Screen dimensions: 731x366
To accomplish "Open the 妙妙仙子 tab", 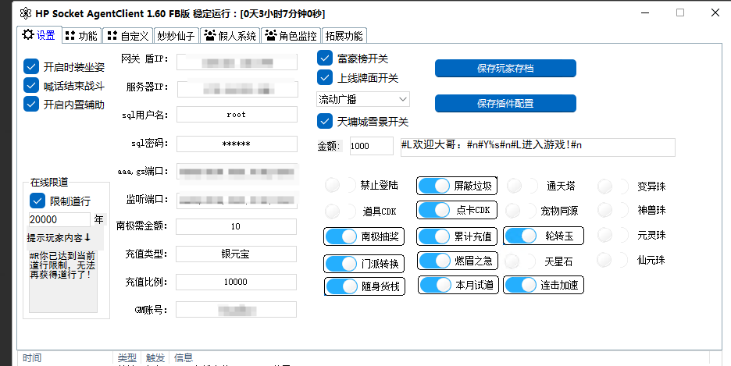I will pos(176,36).
